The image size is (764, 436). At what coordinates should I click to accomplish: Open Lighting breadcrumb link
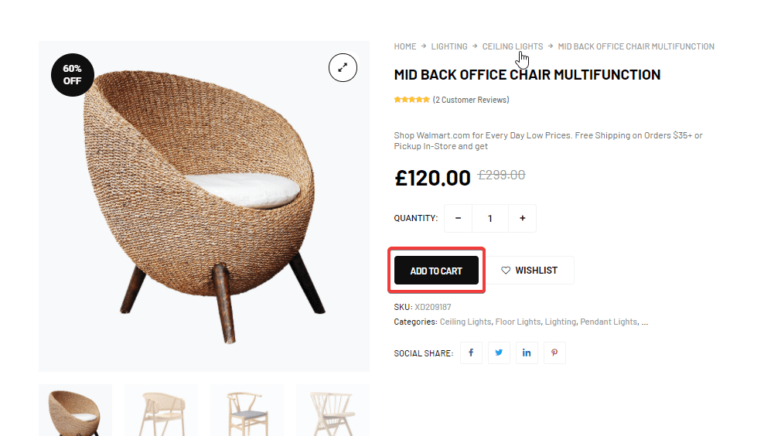click(x=449, y=46)
